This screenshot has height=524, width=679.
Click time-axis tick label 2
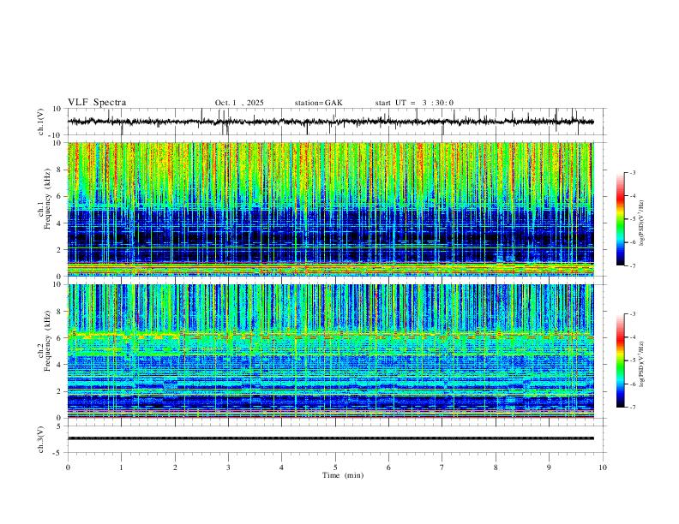pyautogui.click(x=175, y=467)
